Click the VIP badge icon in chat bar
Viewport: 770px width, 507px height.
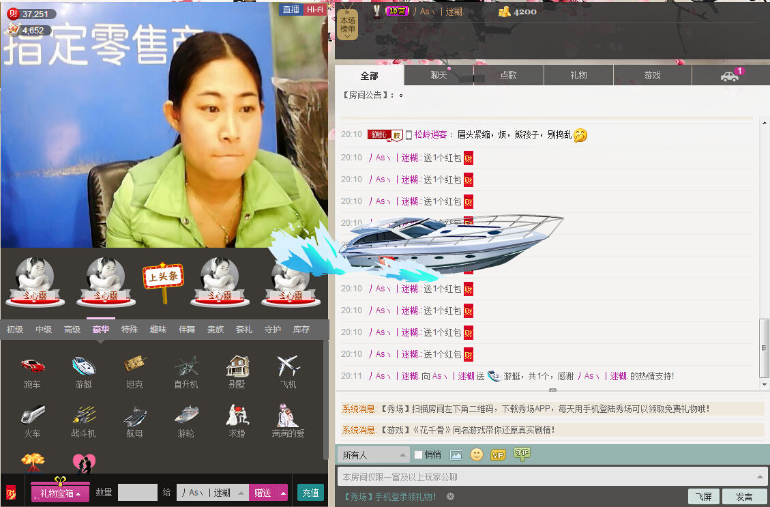[498, 454]
